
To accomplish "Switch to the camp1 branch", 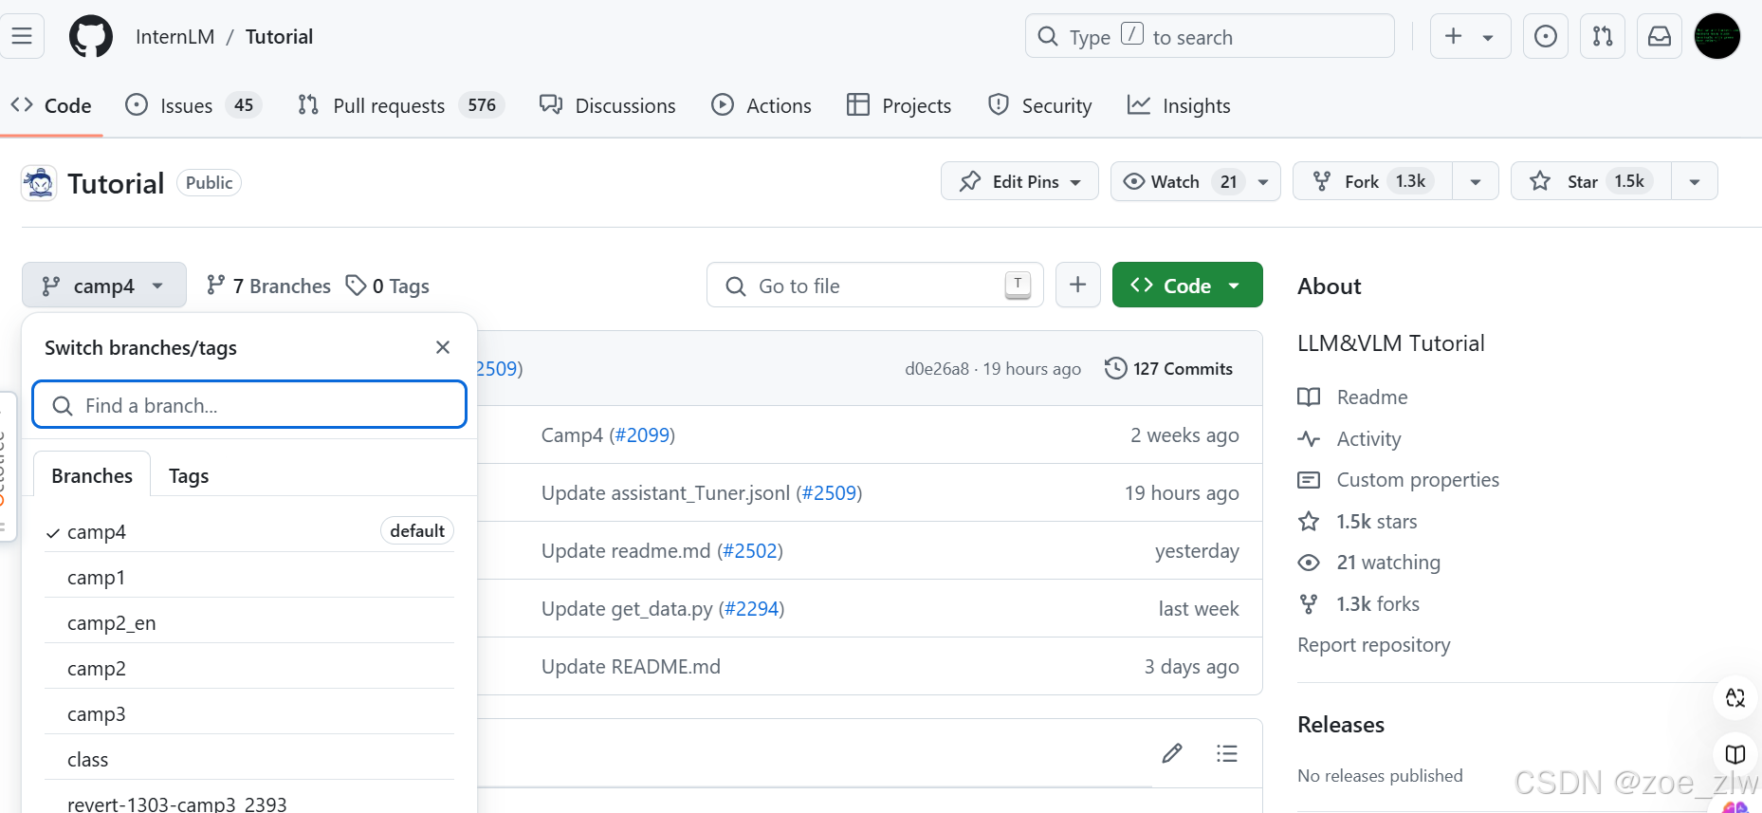I will point(249,577).
